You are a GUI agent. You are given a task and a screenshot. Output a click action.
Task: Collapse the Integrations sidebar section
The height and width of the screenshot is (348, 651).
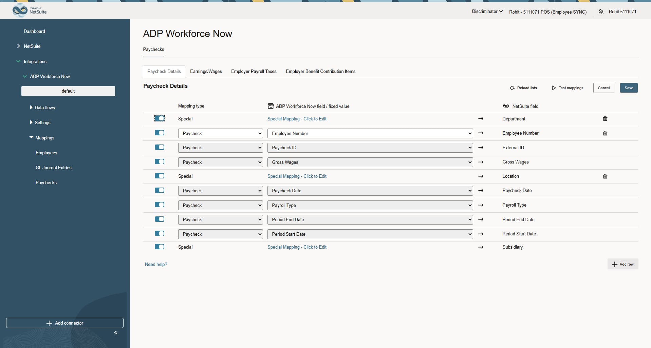(x=18, y=61)
